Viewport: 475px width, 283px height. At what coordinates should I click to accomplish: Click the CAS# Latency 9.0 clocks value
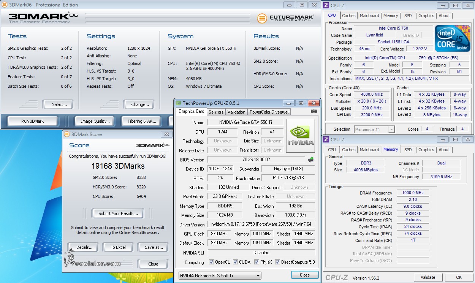(x=413, y=206)
